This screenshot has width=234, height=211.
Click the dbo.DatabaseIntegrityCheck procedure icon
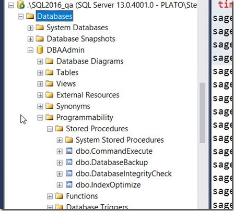[69, 173]
